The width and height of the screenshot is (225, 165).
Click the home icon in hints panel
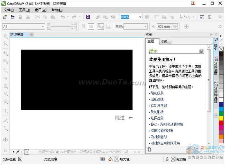pyautogui.click(x=150, y=149)
